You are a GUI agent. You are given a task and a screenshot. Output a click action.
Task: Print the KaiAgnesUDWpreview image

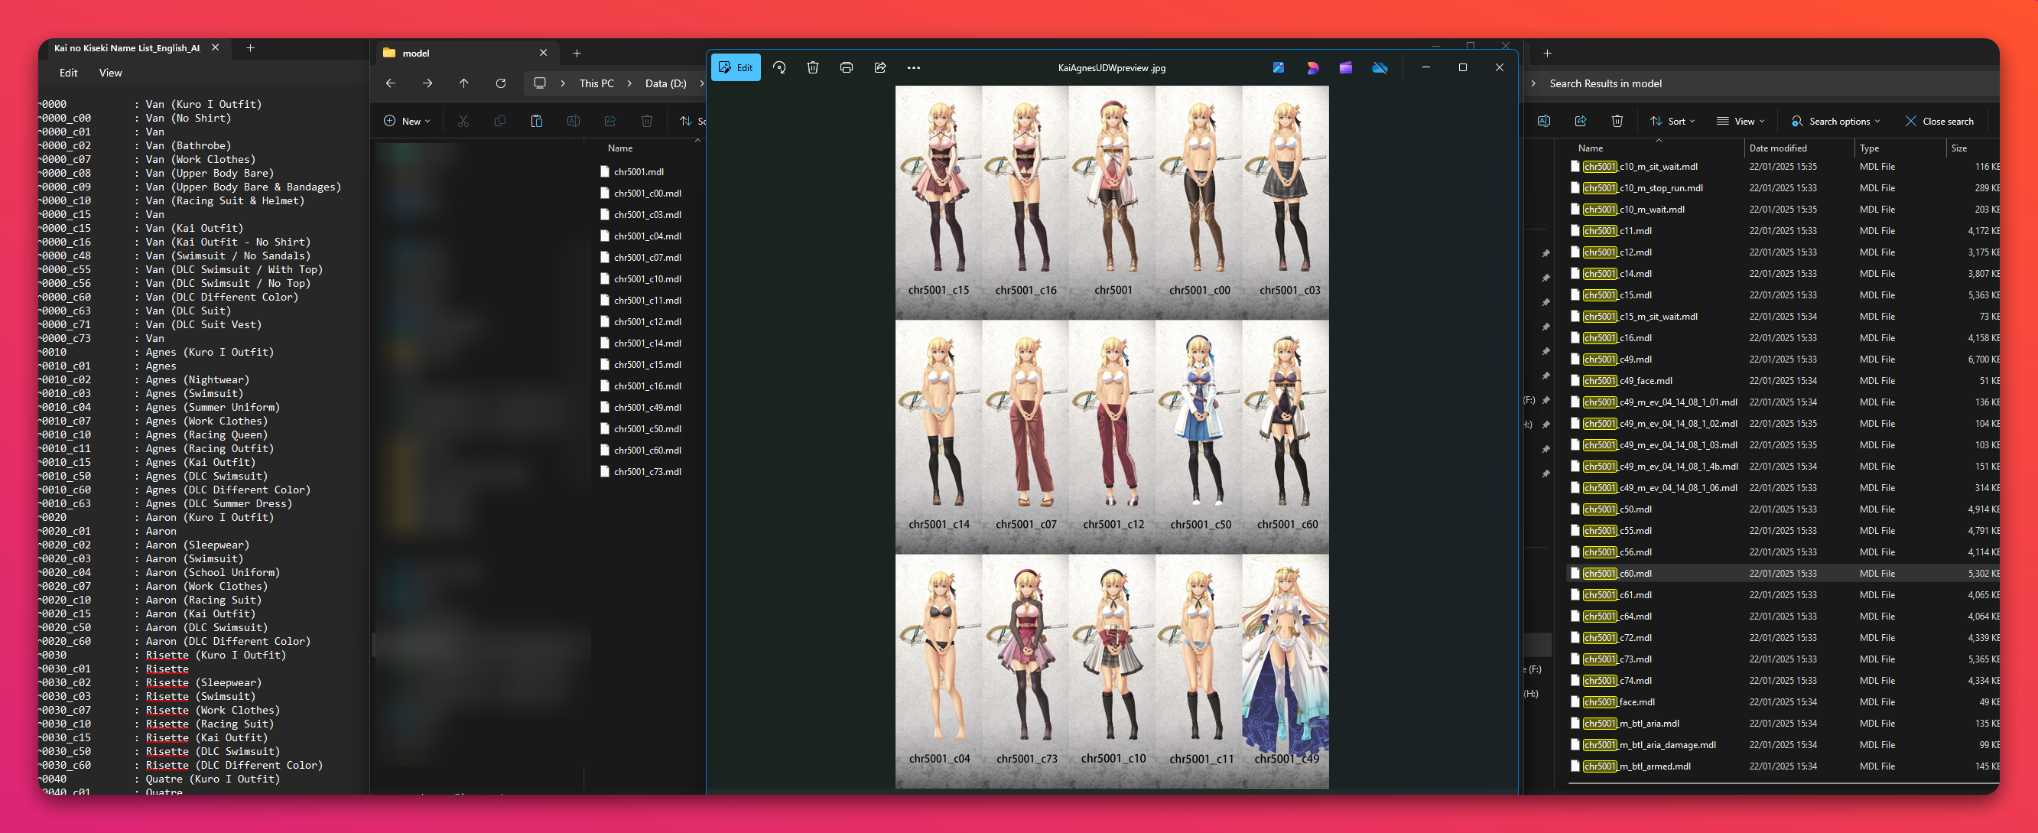point(847,68)
